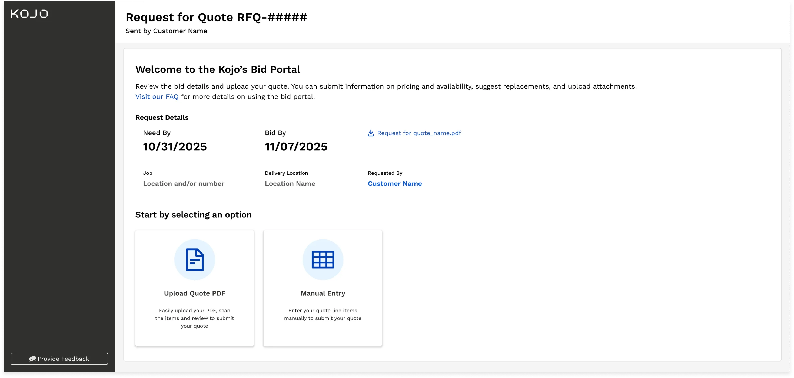794x378 pixels.
Task: Click the 'Welcome to the Kojo's Bid Portal' heading
Action: click(x=218, y=69)
